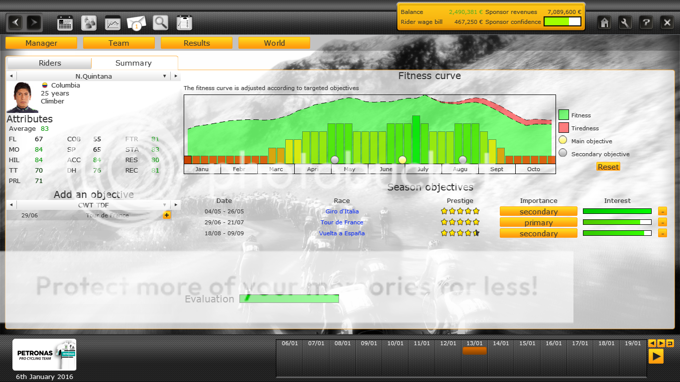Viewport: 680px width, 382px height.
Task: Click the Rider wage bill 467,250 € value
Action: pos(468,22)
